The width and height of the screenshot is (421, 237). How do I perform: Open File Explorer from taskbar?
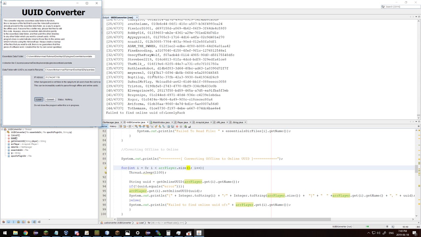15,233
